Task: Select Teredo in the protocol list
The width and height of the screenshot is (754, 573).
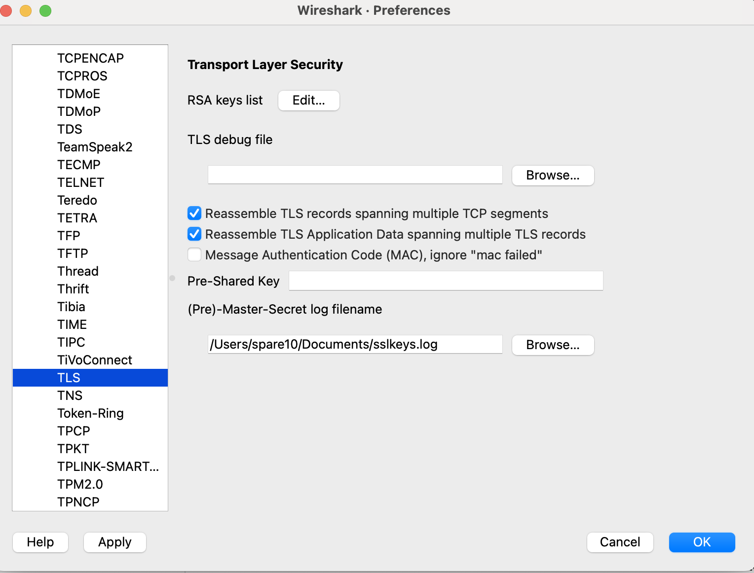Action: [x=90, y=200]
